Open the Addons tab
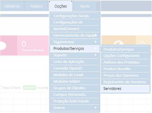Viewport: 152px width, 113px height. (36, 6)
